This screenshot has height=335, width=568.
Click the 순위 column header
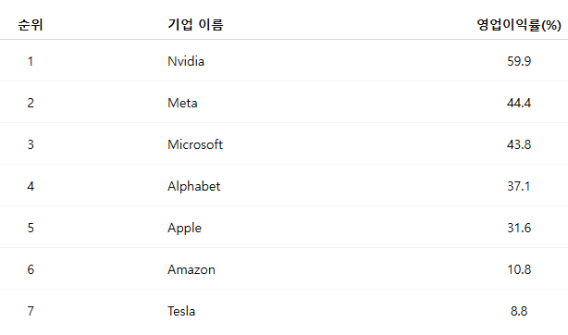click(31, 25)
